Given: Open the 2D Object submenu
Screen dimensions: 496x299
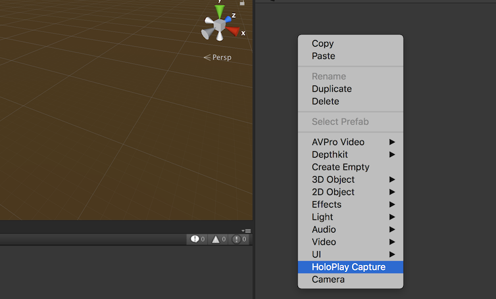Looking at the screenshot, I should [351, 192].
